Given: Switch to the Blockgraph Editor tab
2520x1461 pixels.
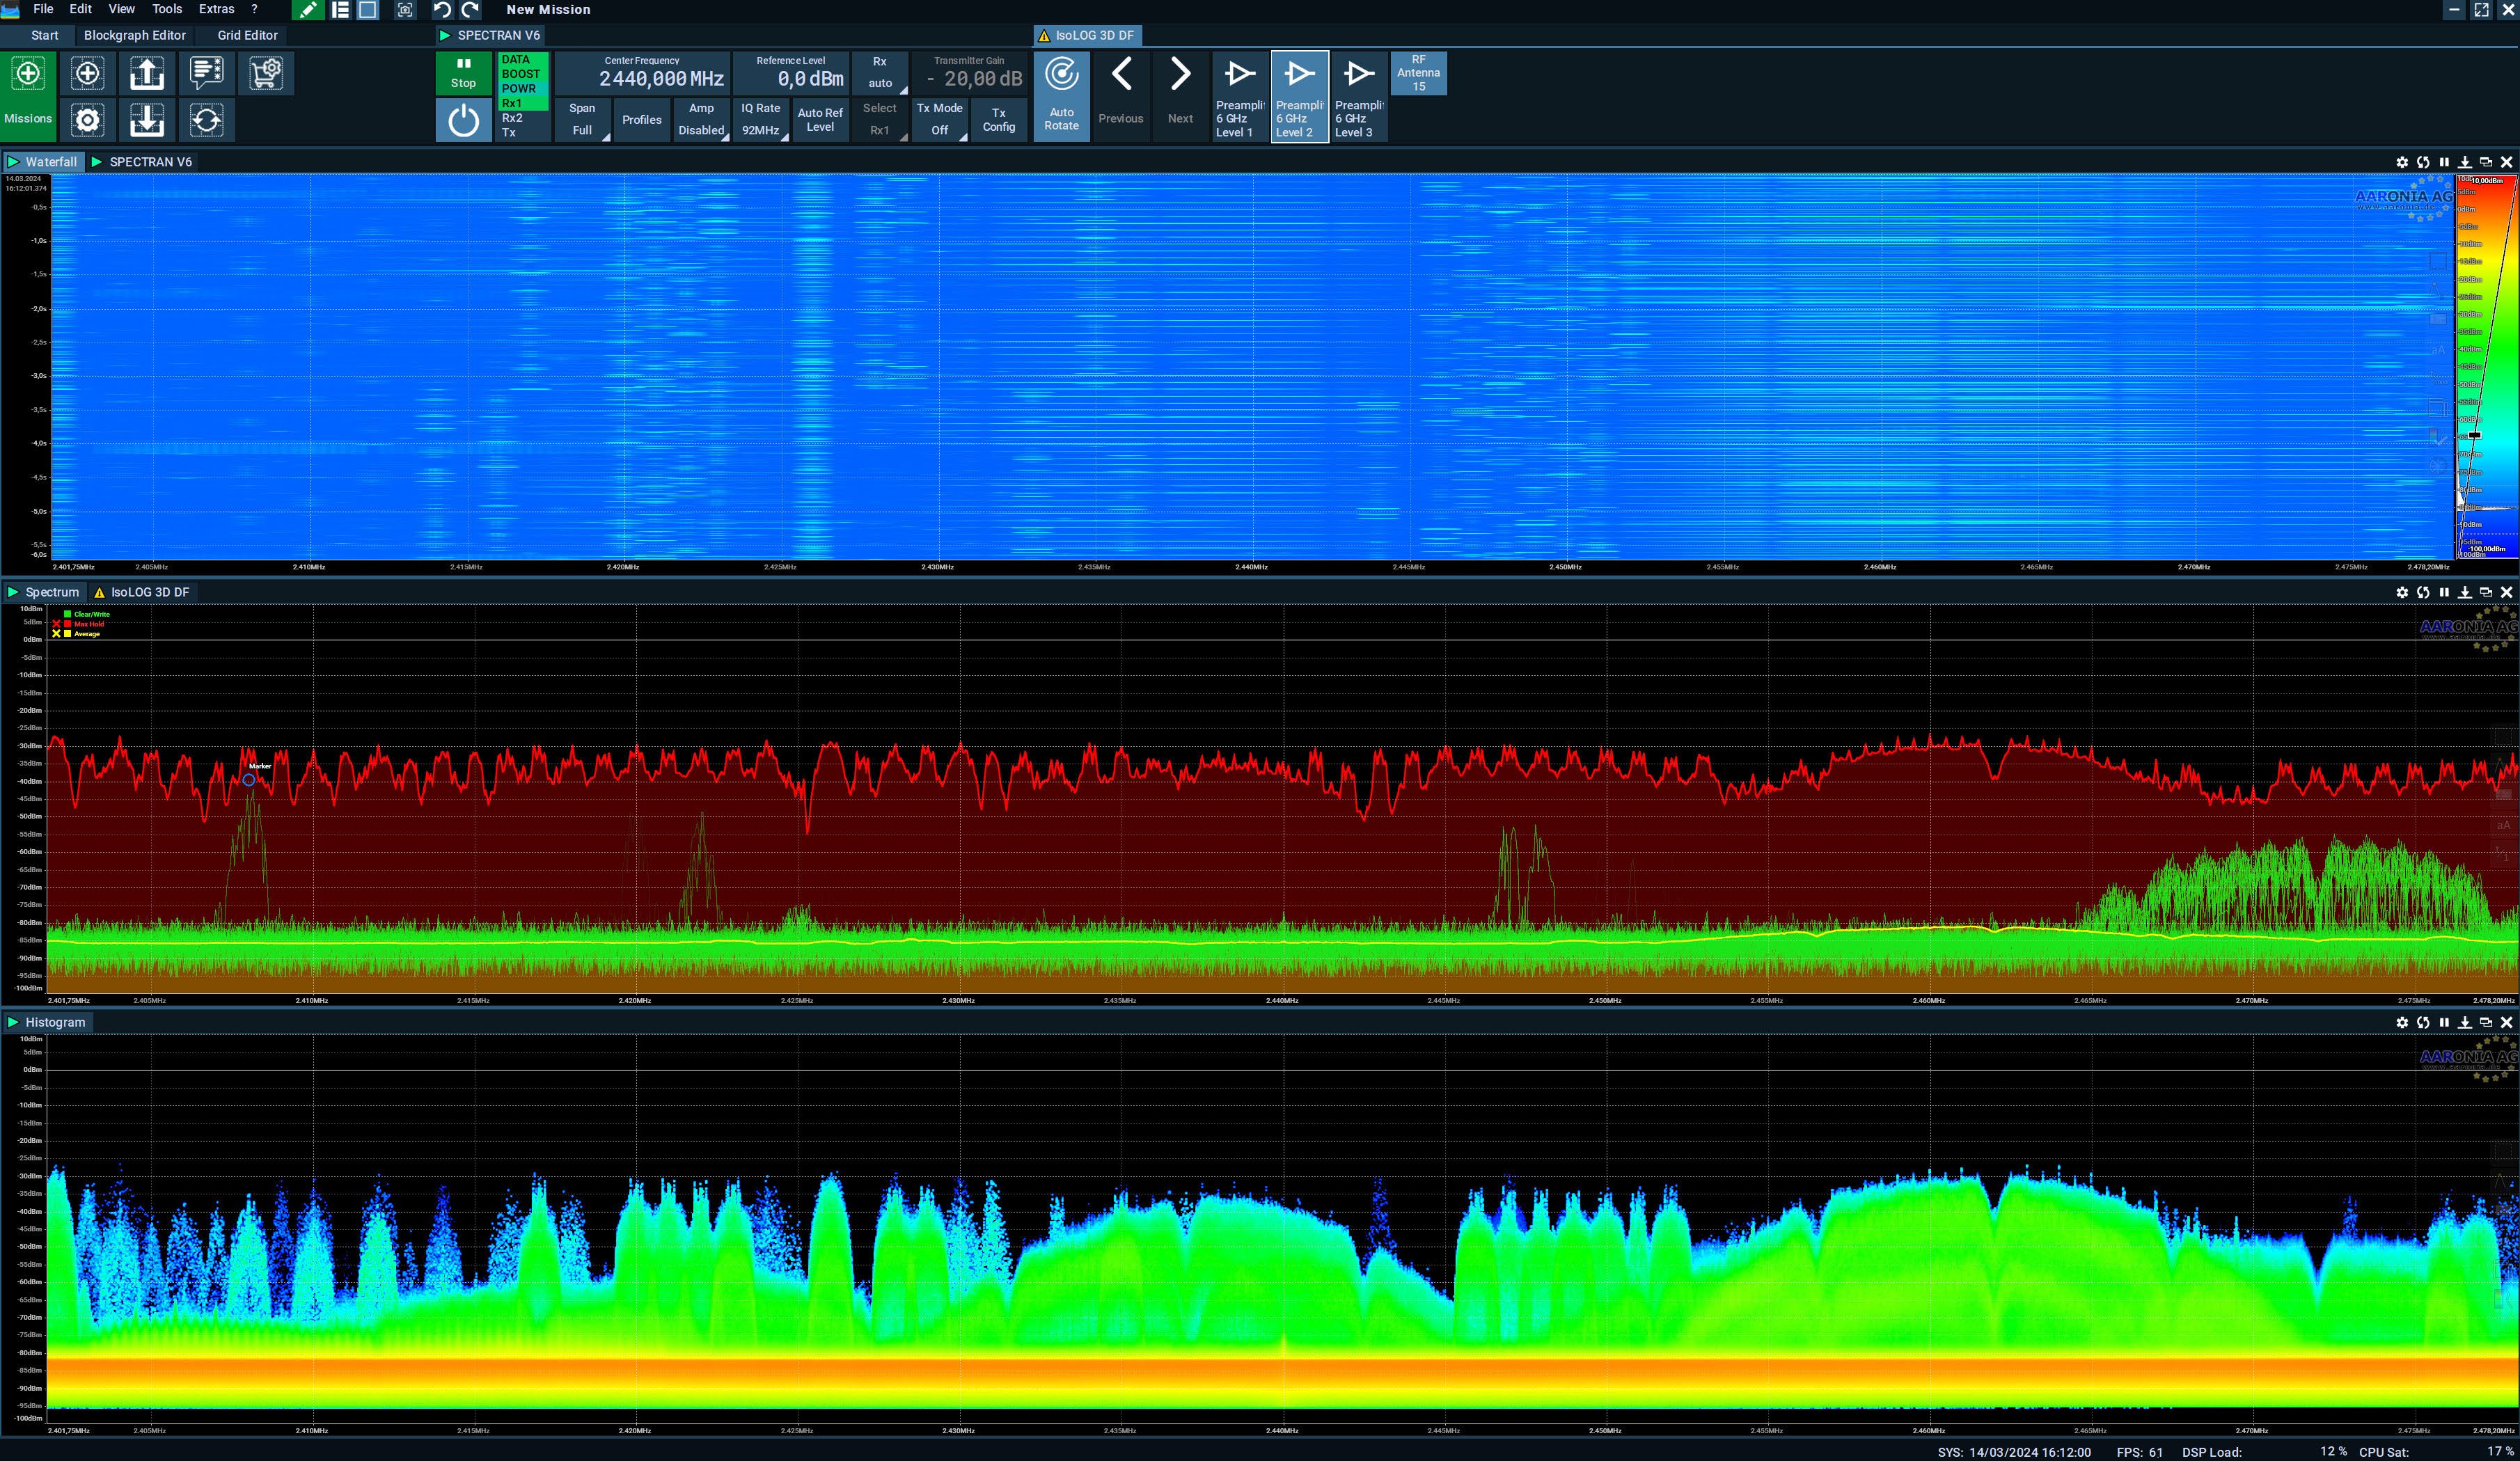Looking at the screenshot, I should (x=135, y=35).
